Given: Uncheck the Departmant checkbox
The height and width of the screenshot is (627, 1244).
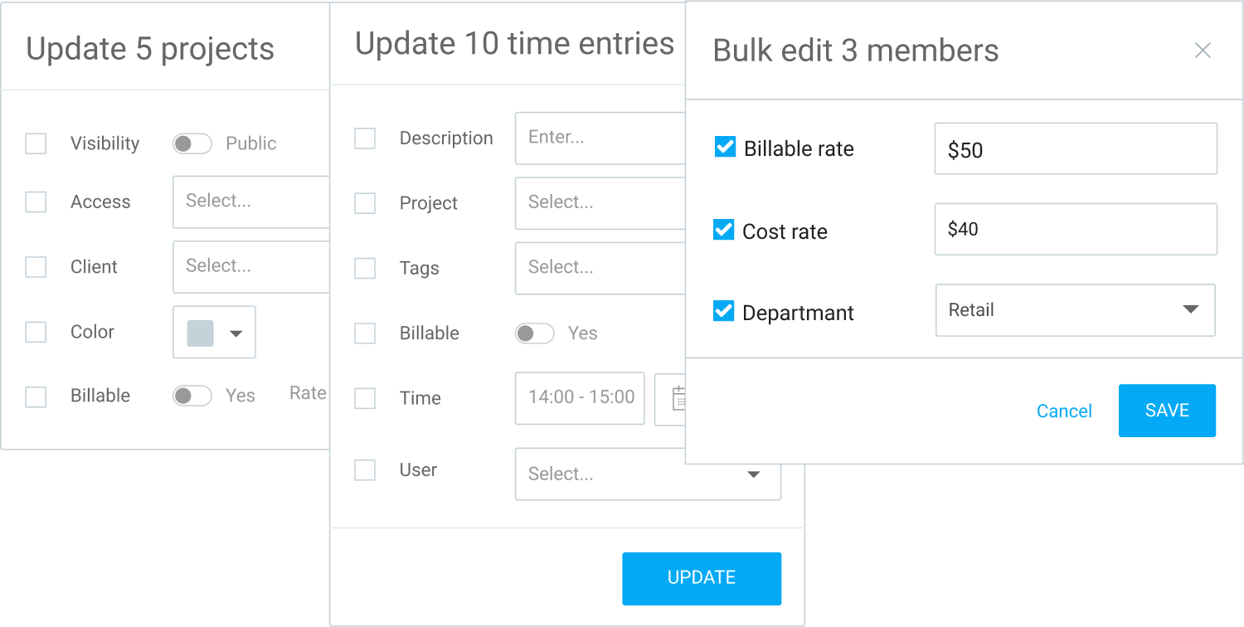Looking at the screenshot, I should [724, 311].
